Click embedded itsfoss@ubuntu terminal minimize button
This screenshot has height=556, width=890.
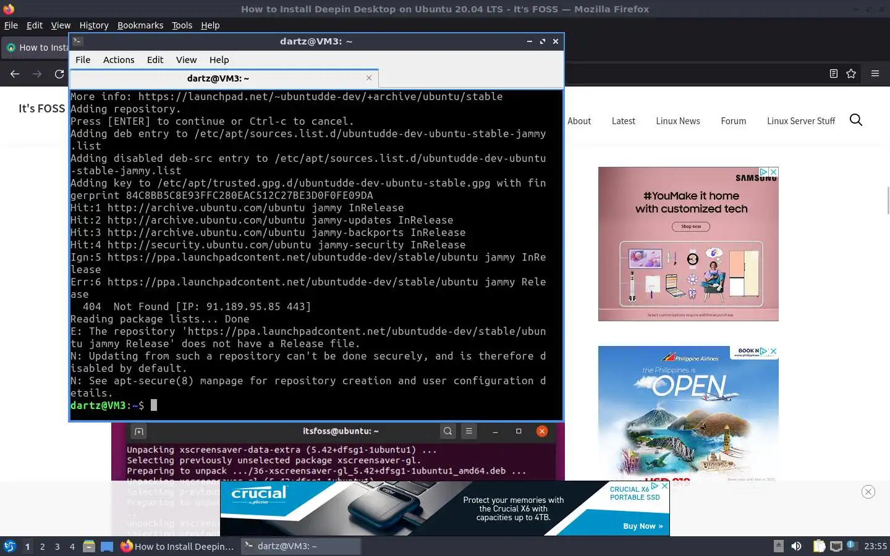(495, 431)
